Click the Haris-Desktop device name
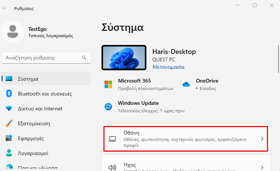This screenshot has width=280, height=171. pyautogui.click(x=174, y=52)
